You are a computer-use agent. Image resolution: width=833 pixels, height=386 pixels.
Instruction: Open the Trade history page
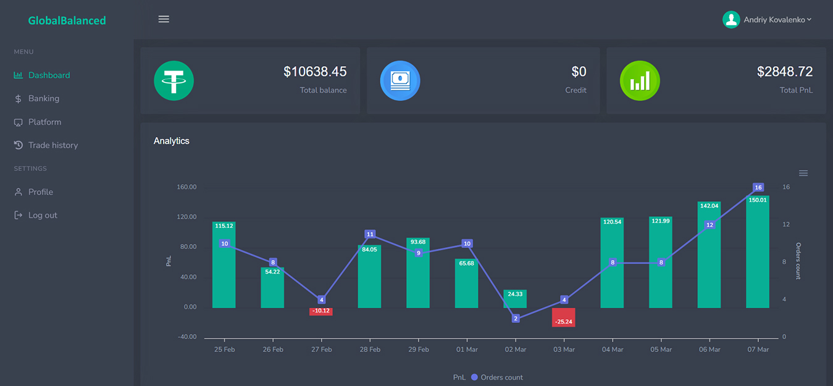click(53, 145)
